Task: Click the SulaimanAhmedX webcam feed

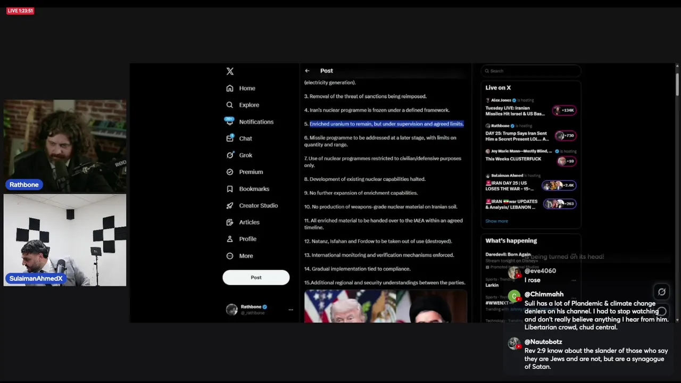Action: [65, 240]
